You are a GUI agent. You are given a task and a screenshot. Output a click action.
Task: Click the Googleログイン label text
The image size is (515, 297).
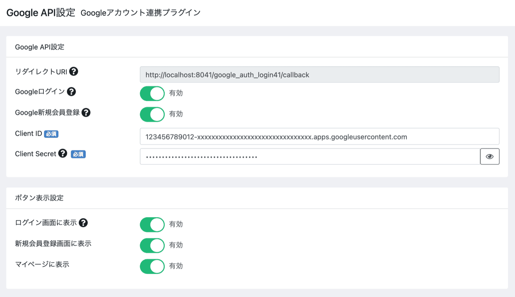coord(40,92)
